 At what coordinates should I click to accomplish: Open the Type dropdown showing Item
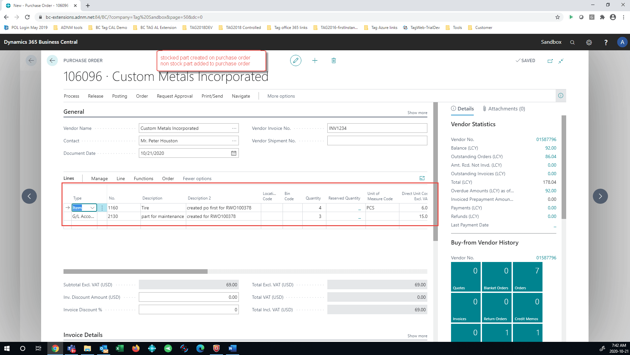point(92,208)
